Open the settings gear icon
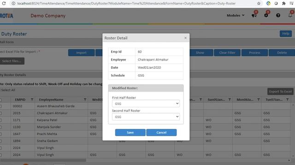Screen dimensions: 295x165 [266, 15]
